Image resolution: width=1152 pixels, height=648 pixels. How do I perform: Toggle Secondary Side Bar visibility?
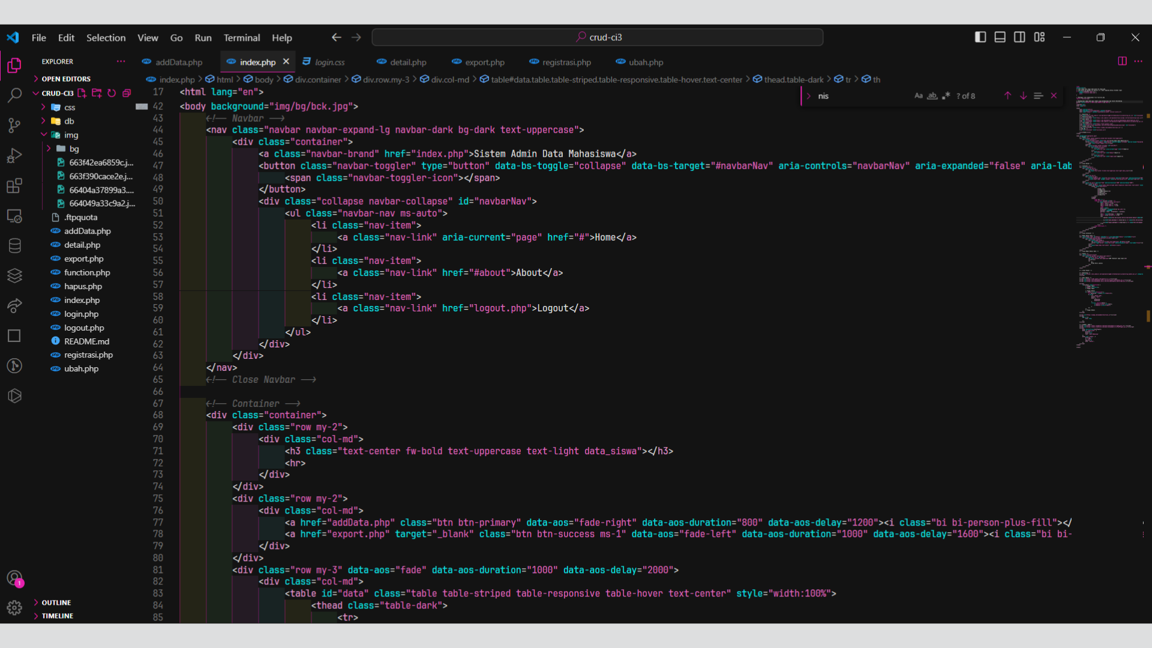pos(1019,37)
